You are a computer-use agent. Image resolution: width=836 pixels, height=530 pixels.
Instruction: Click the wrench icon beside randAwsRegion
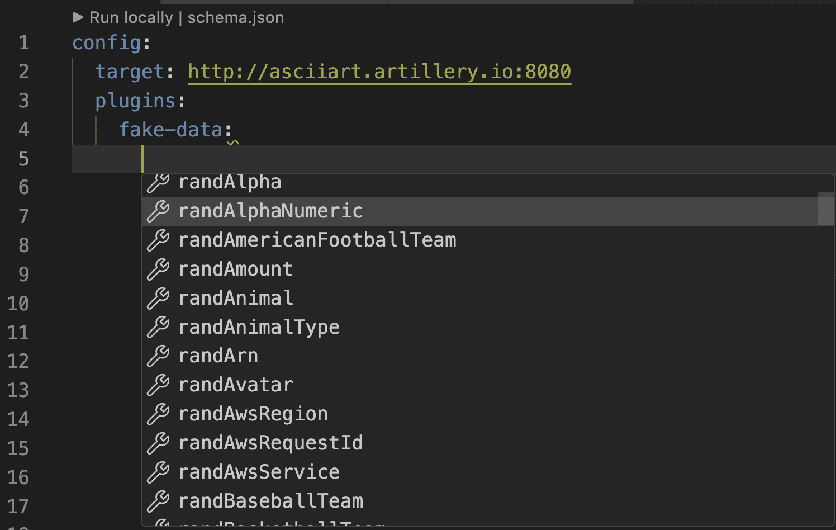click(158, 414)
